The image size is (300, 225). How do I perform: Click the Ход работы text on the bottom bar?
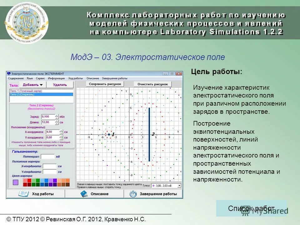[43, 194]
